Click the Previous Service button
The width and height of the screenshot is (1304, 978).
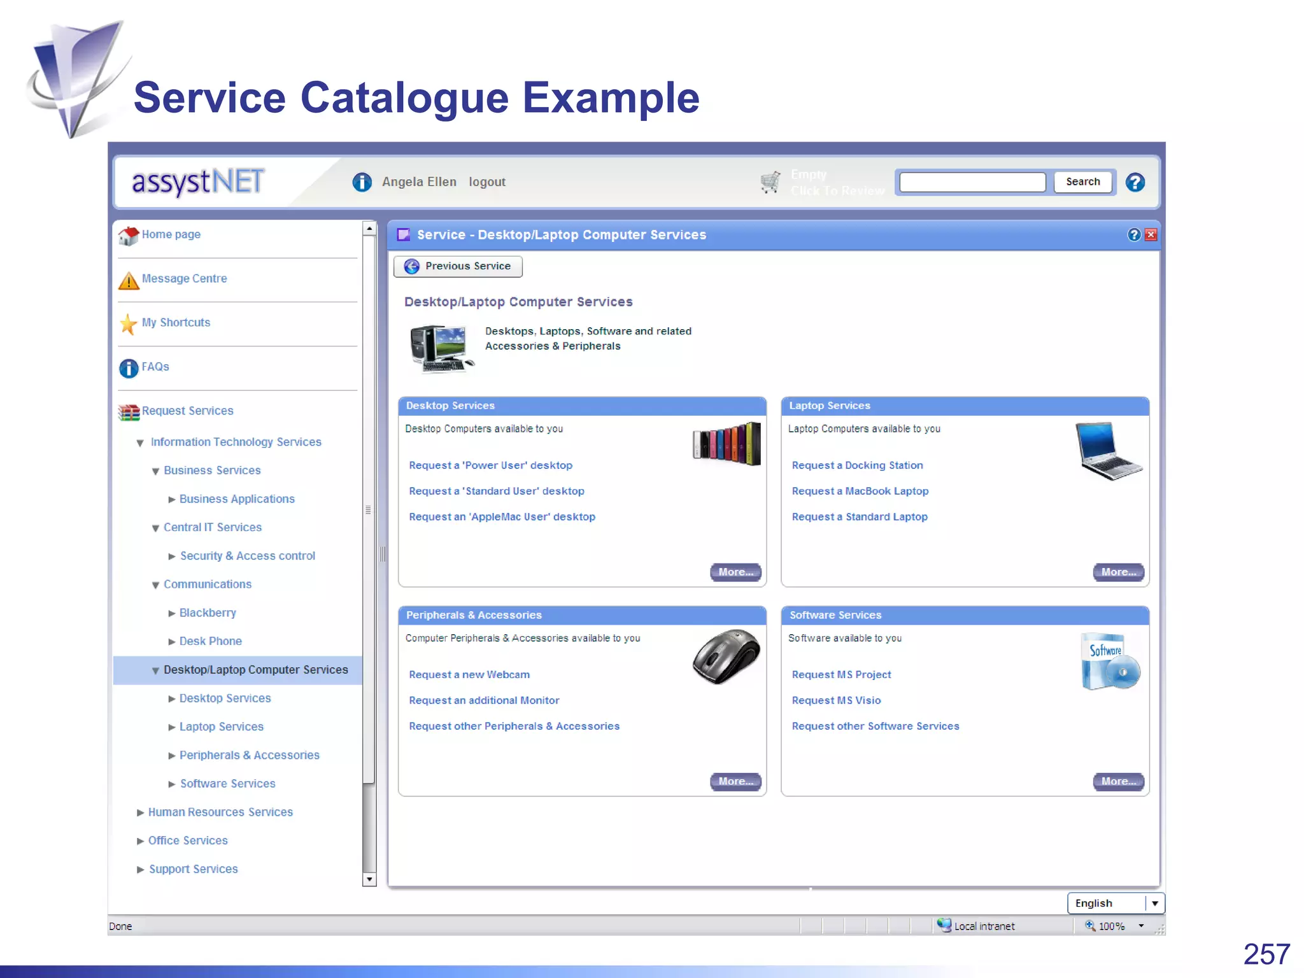point(458,266)
